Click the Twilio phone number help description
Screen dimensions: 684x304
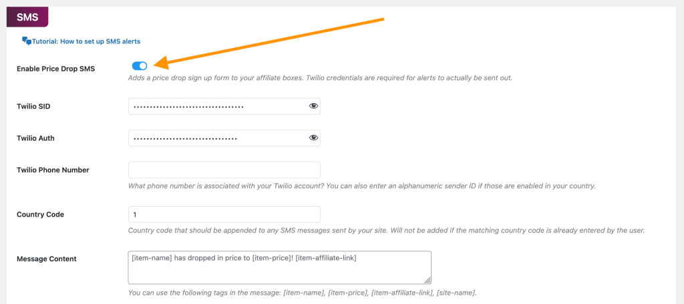point(361,185)
